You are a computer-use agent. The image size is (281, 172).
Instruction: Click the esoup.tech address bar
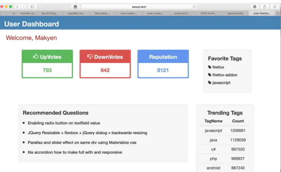point(139,7)
